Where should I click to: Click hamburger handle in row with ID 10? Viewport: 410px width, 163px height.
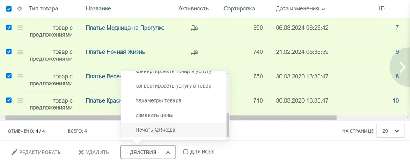[20, 100]
